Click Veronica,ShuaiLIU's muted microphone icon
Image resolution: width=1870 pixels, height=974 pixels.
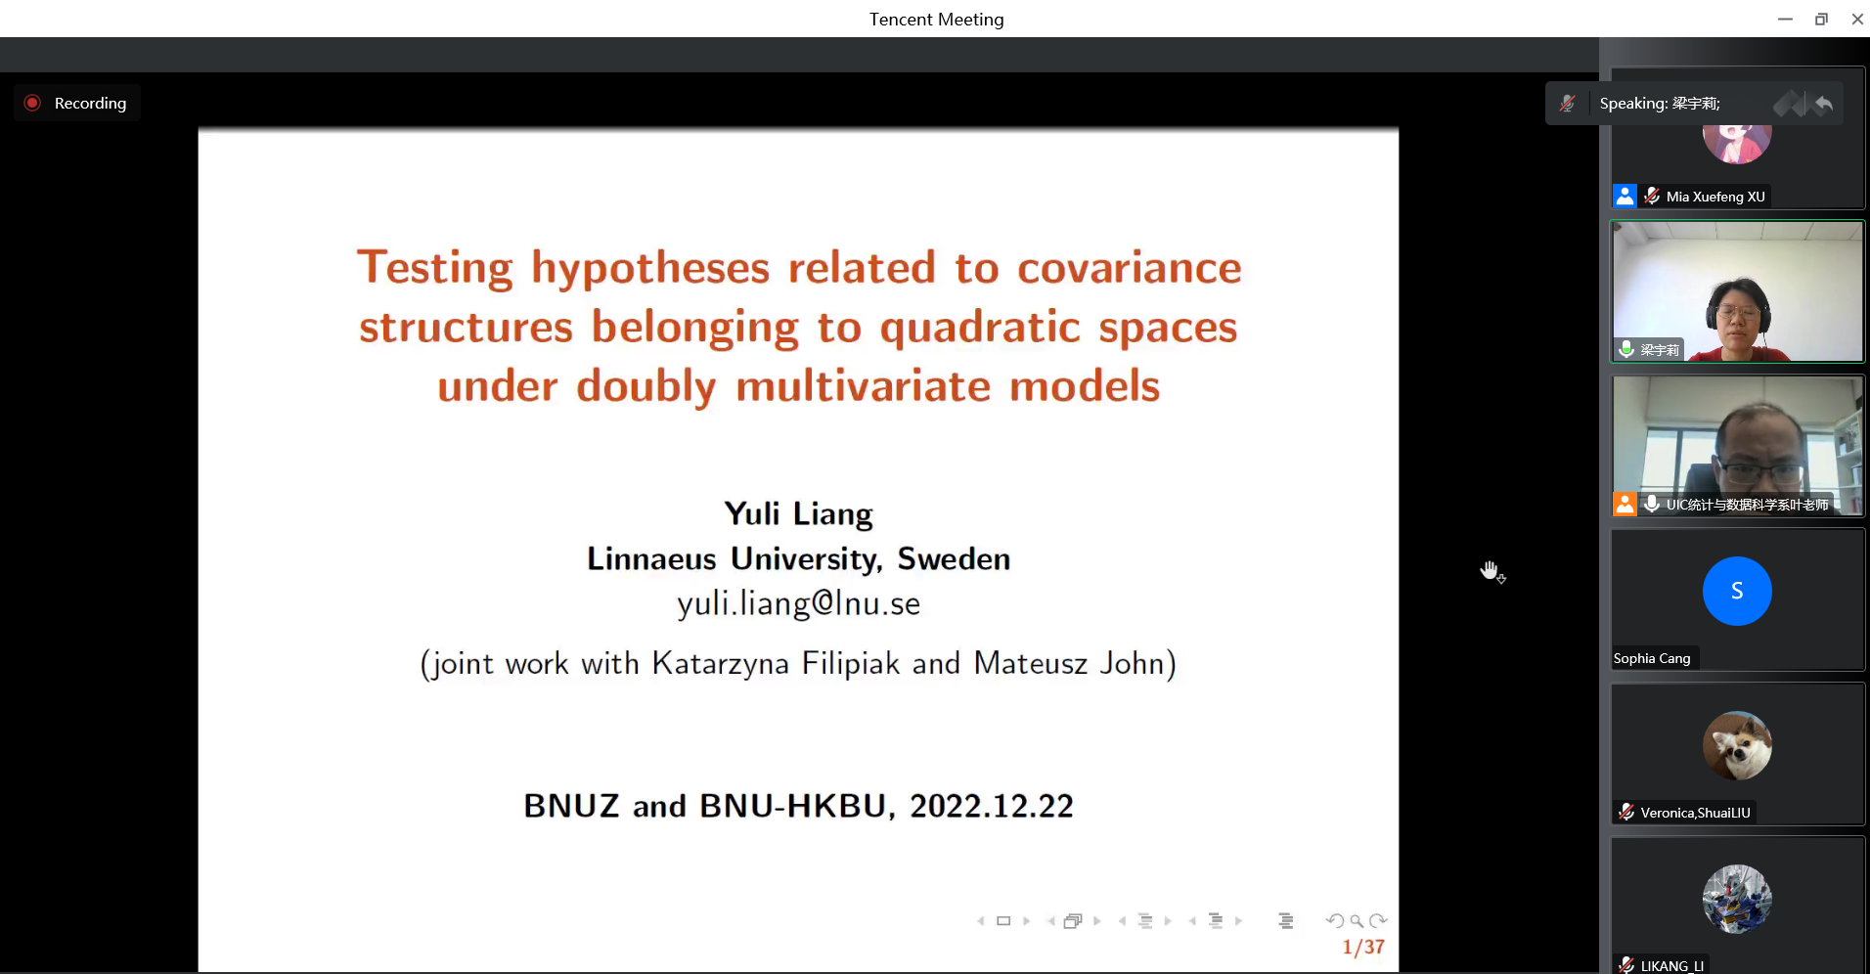[1626, 813]
